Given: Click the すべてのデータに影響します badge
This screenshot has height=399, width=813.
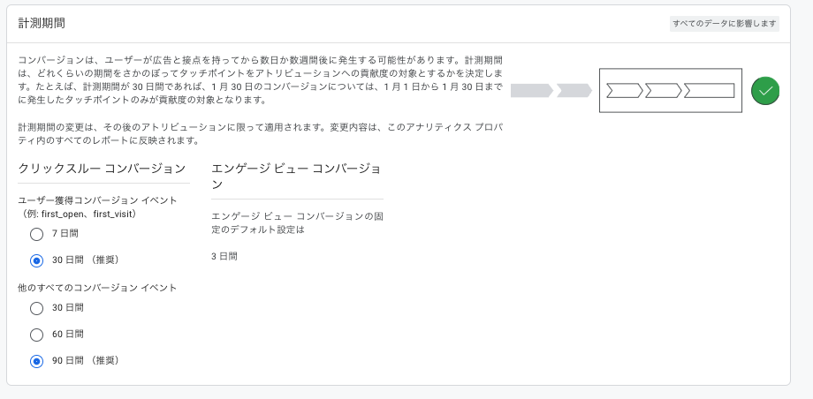Looking at the screenshot, I should [x=725, y=23].
